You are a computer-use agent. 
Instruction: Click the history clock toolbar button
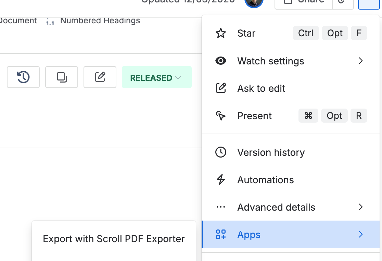coord(23,77)
